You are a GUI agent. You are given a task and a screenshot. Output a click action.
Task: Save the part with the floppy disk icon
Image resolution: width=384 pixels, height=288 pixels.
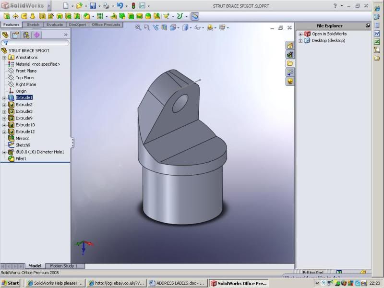pos(93,5)
